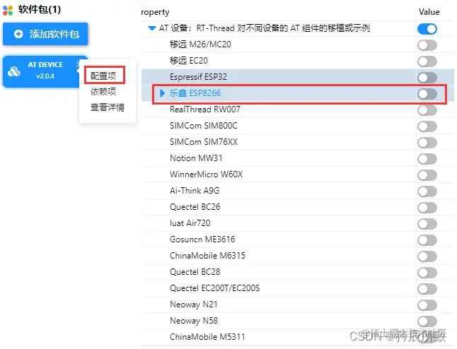
Task: Select the Neoway N21 row label
Action: tap(194, 304)
